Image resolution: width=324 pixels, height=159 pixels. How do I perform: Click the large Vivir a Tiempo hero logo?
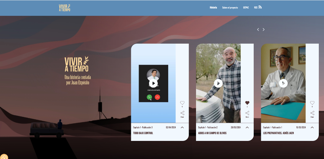77,64
